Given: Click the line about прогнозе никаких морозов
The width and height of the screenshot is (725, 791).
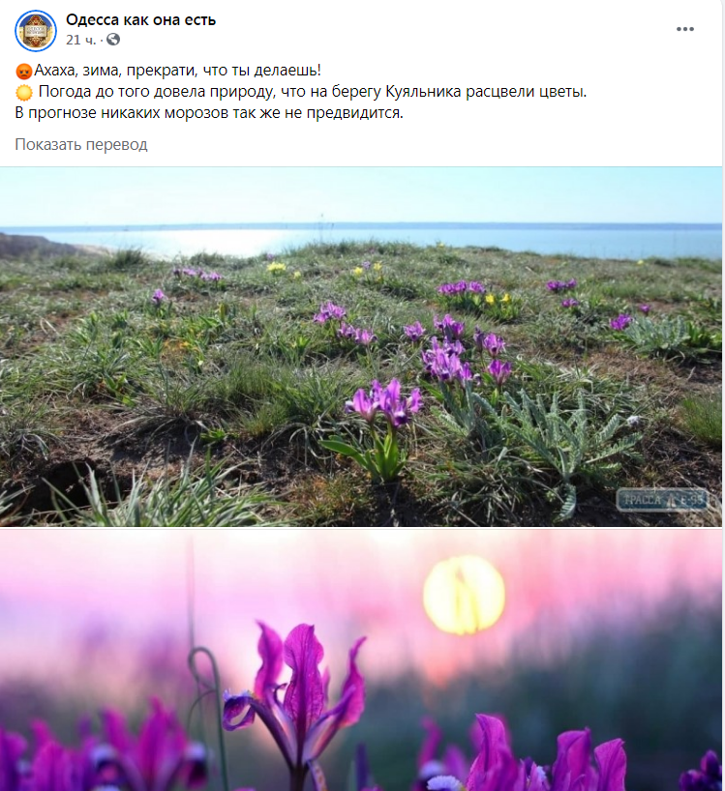Looking at the screenshot, I should 209,112.
